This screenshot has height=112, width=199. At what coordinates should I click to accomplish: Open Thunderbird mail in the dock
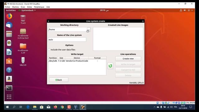click(x=9, y=25)
